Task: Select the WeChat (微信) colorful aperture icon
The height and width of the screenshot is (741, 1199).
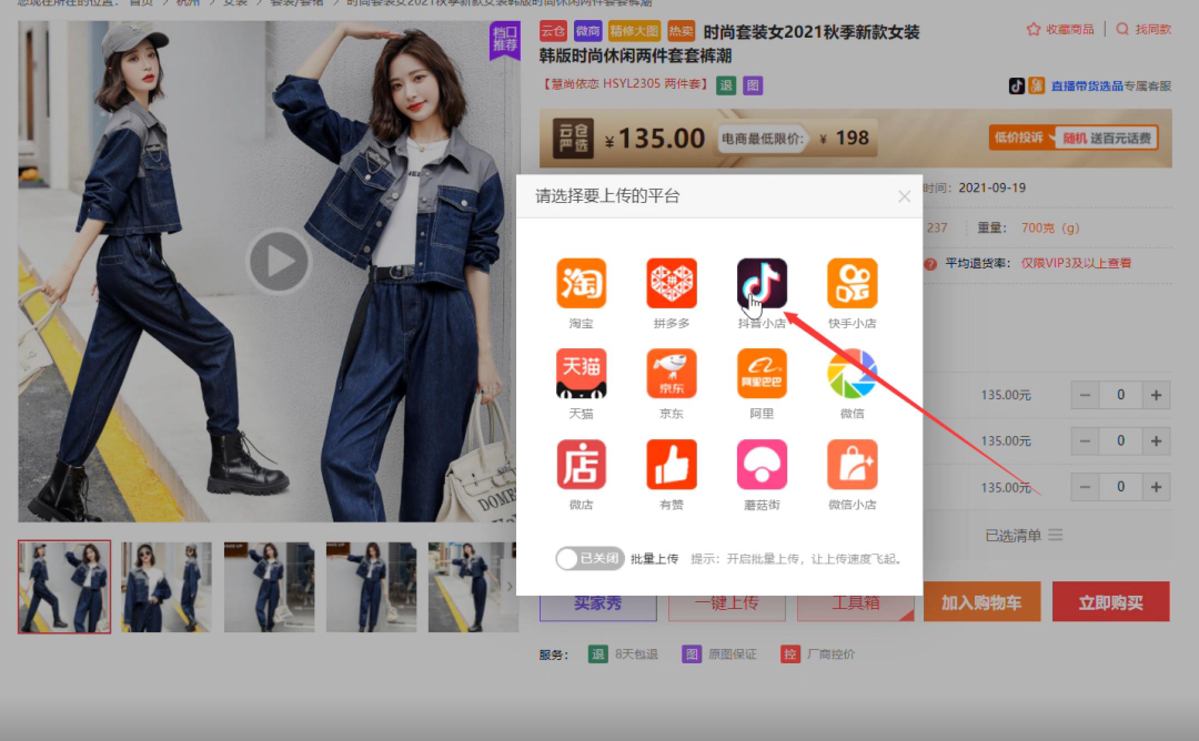Action: tap(852, 373)
